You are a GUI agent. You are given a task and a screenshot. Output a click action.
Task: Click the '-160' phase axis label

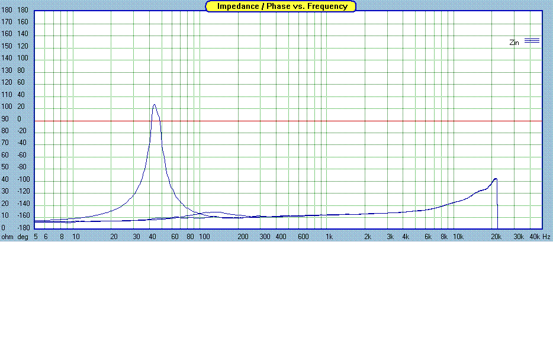(x=23, y=216)
